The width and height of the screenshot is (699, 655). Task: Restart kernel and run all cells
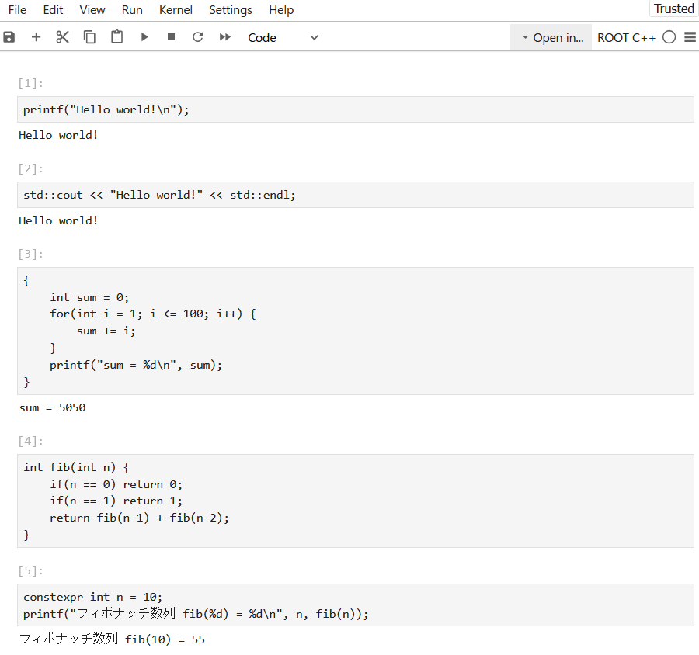coord(225,37)
